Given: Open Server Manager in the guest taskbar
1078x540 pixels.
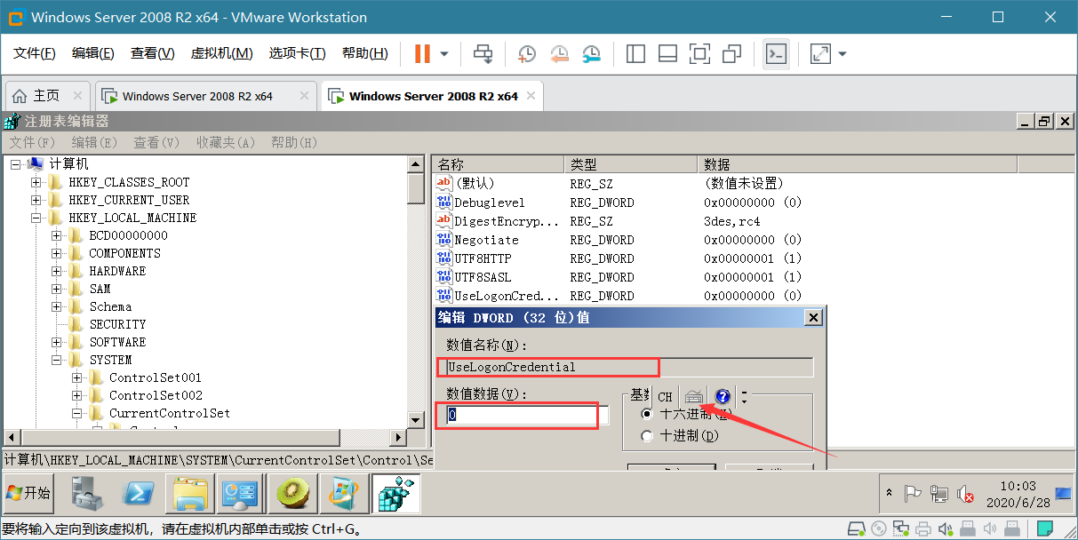Looking at the screenshot, I should (x=89, y=493).
